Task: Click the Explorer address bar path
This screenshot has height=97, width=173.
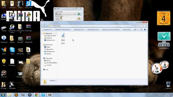Action: click(x=91, y=26)
